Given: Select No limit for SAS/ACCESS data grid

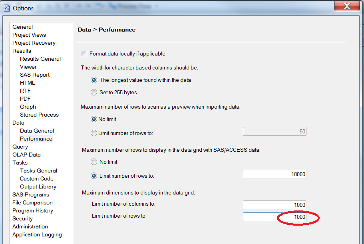Looking at the screenshot, I should [94, 162].
